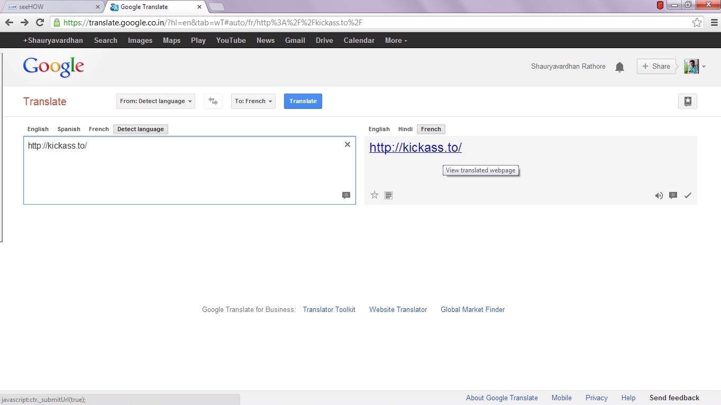721x405 pixels.
Task: Select English as the target language
Action: pos(379,129)
